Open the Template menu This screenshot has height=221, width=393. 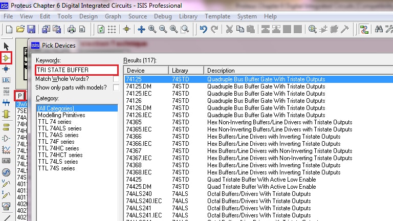point(217,16)
